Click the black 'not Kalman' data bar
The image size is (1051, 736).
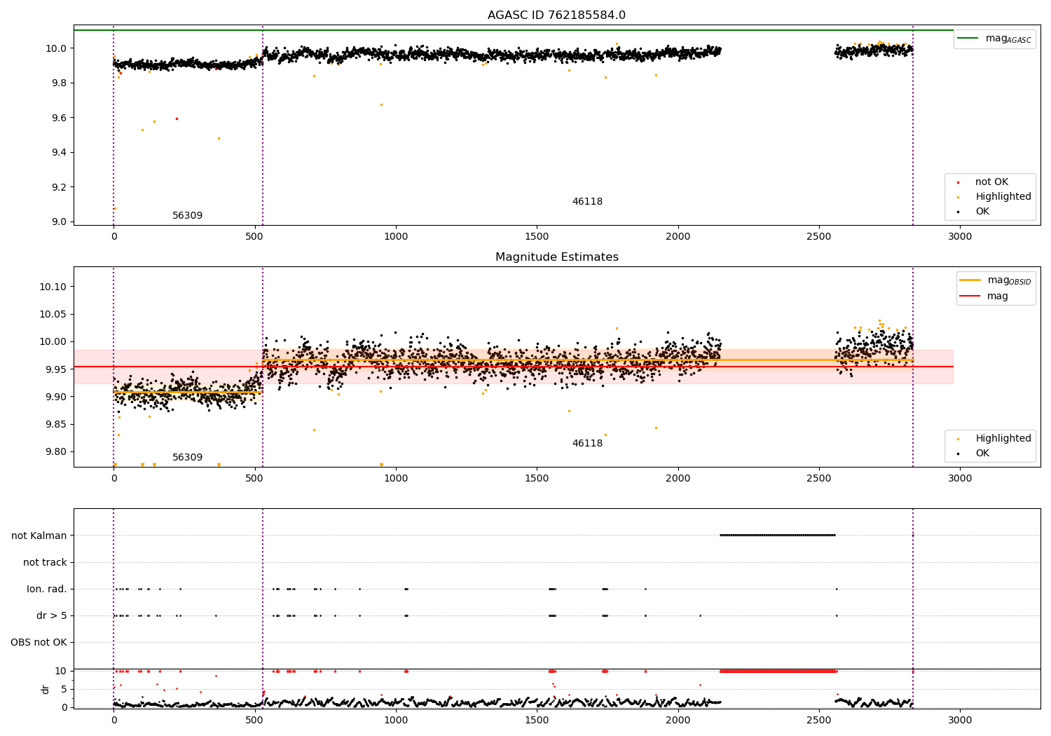coord(778,536)
